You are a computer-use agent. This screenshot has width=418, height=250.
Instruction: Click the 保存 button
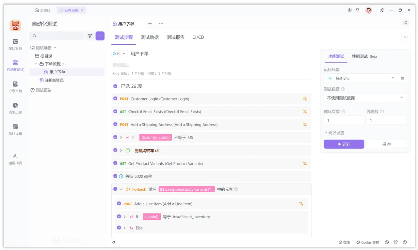tap(387, 144)
